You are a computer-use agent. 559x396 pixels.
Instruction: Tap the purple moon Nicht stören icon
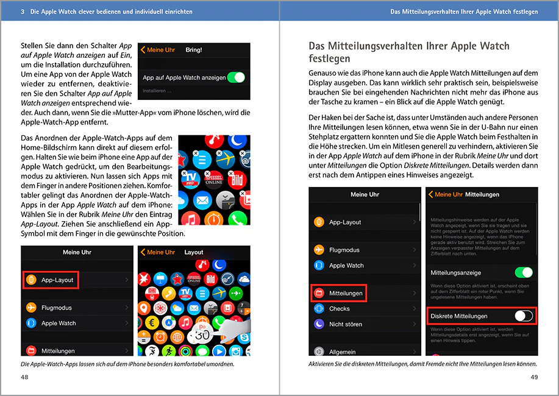[319, 324]
